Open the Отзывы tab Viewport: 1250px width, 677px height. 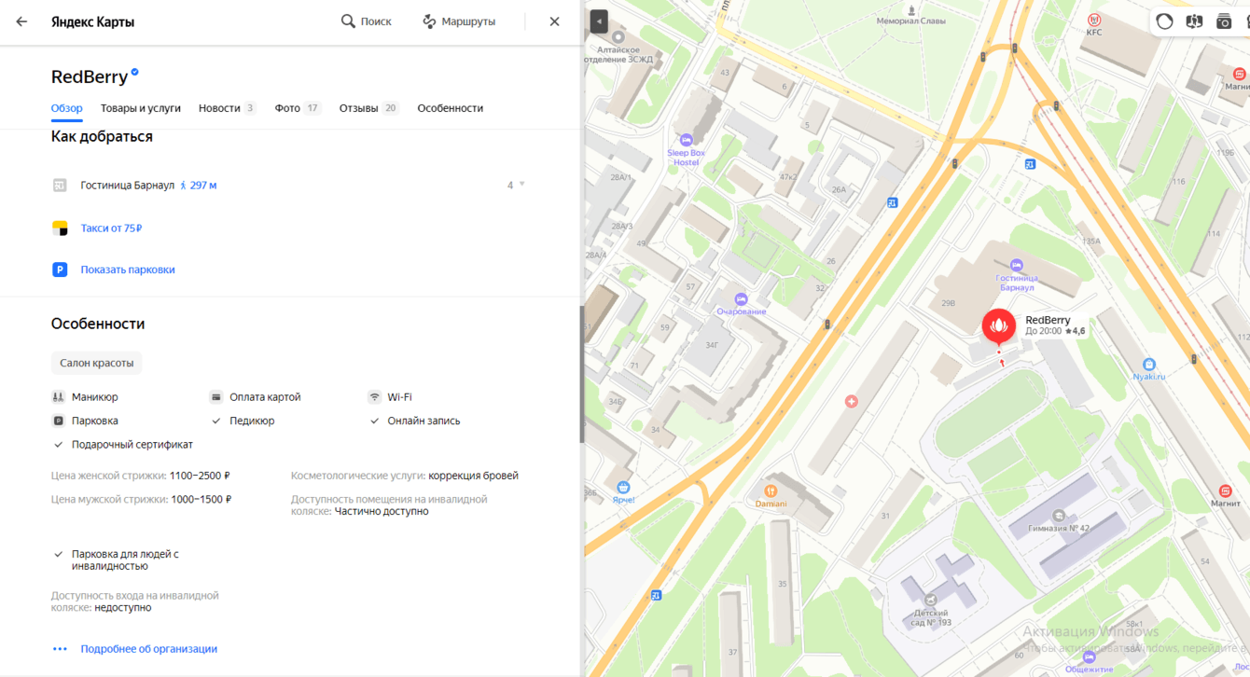point(368,108)
